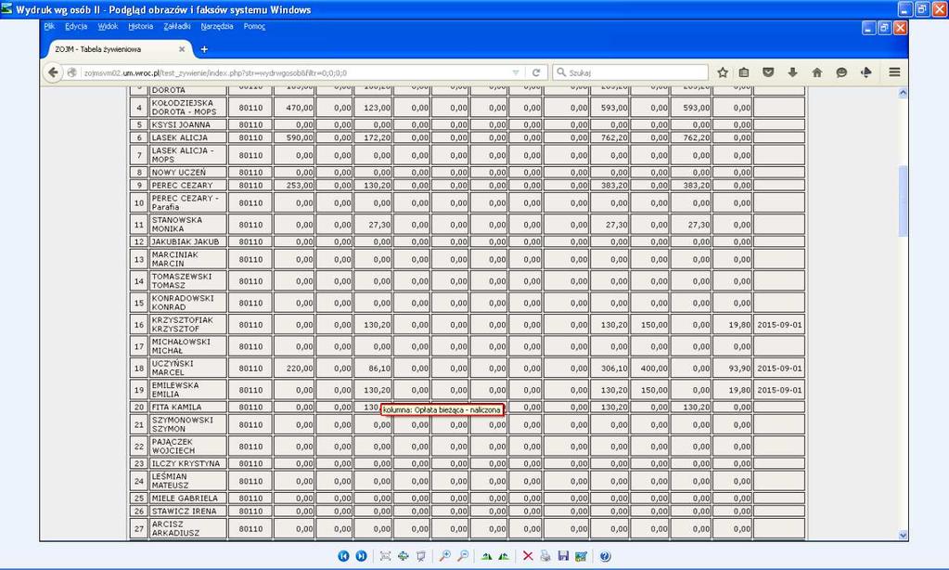Image resolution: width=949 pixels, height=570 pixels.
Task: Click the date 2015-09-01 in EMILEWSKA EMILIA row
Action: click(x=779, y=390)
